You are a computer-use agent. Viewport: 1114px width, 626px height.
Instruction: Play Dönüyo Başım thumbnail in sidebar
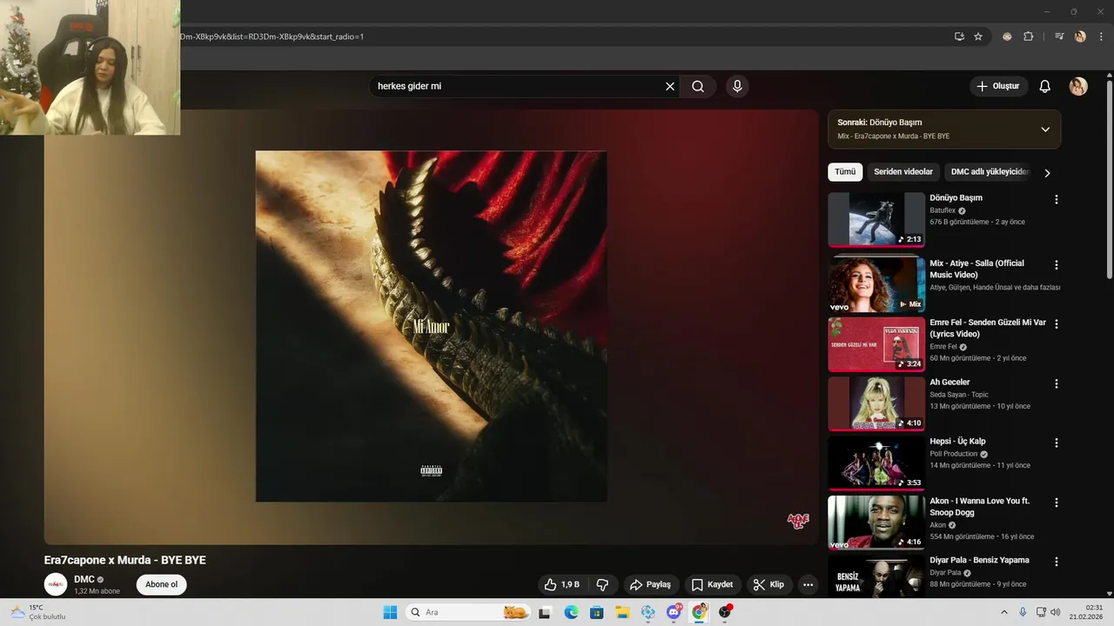(876, 220)
